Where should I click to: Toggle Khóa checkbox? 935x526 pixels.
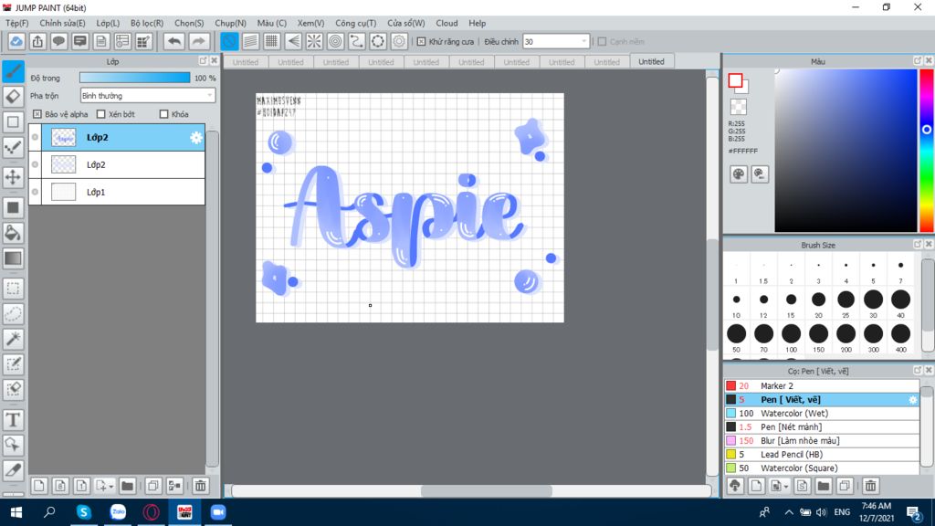click(164, 114)
